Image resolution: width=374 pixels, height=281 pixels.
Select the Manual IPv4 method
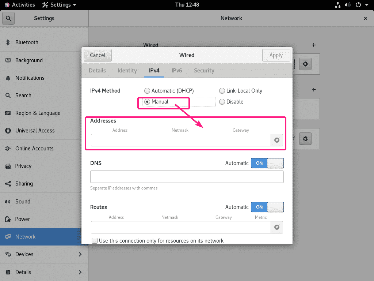point(156,102)
